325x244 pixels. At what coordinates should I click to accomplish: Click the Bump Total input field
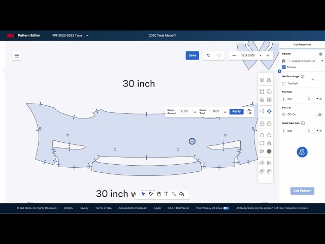click(x=216, y=111)
